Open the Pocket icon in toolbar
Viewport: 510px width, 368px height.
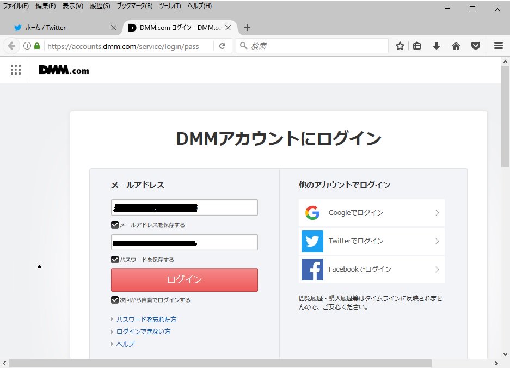click(476, 46)
